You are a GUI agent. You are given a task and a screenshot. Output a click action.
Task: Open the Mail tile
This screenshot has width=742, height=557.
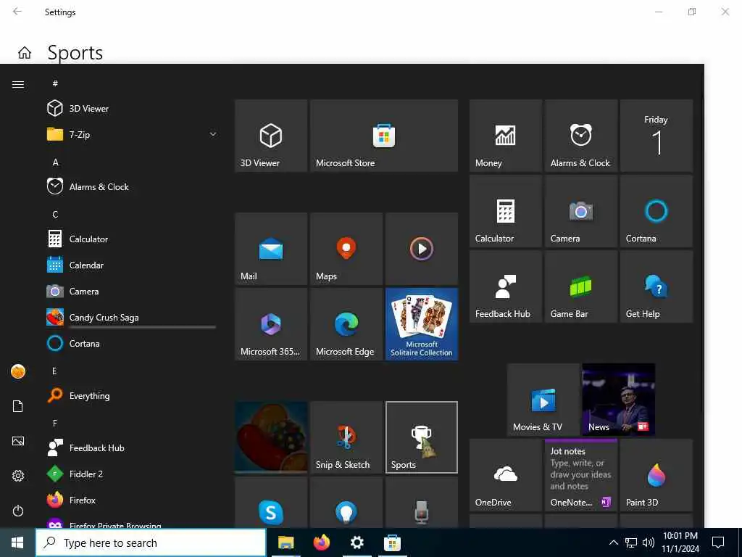271,249
